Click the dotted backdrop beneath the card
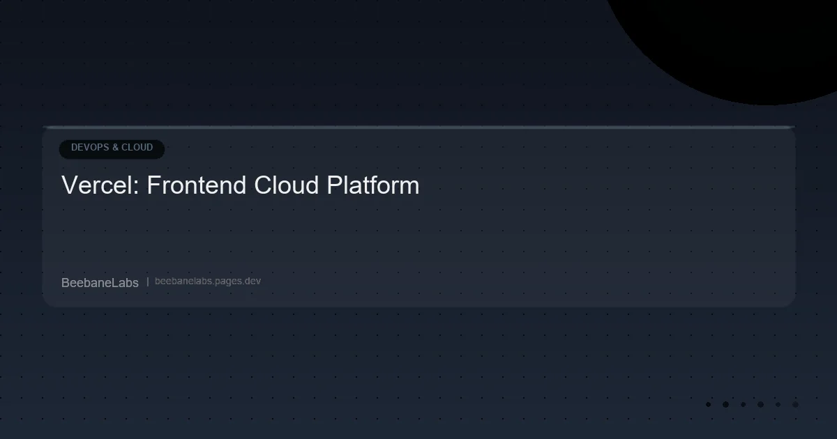 [418, 369]
